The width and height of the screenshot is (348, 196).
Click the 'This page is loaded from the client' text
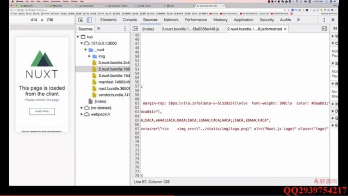click(42, 91)
